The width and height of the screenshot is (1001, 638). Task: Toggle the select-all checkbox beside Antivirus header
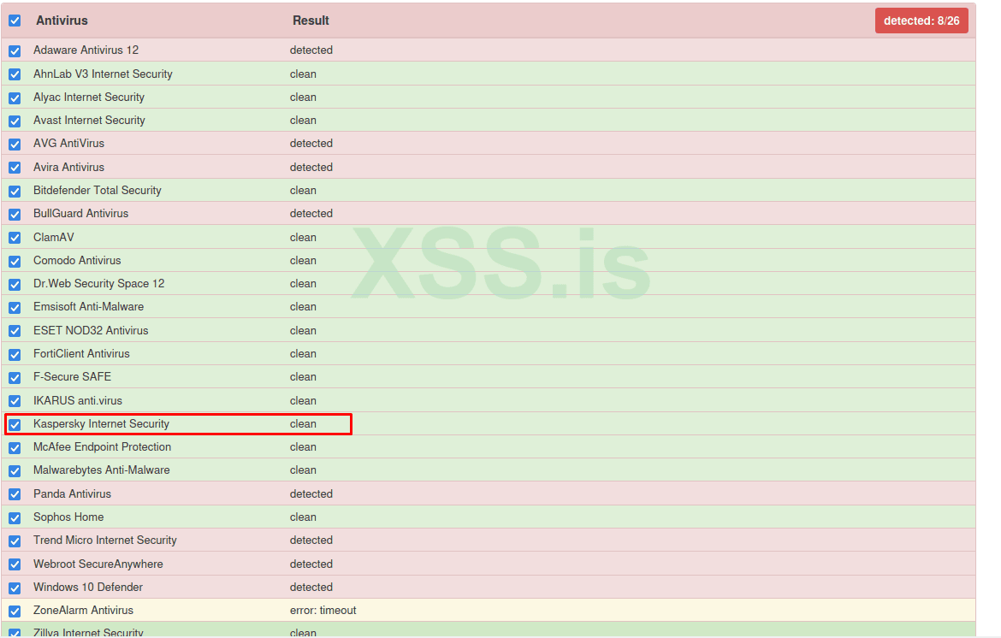[x=15, y=21]
